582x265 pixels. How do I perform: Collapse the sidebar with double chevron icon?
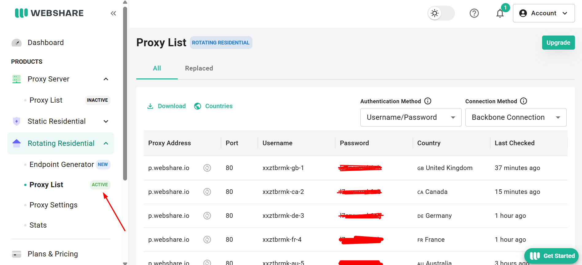point(113,13)
